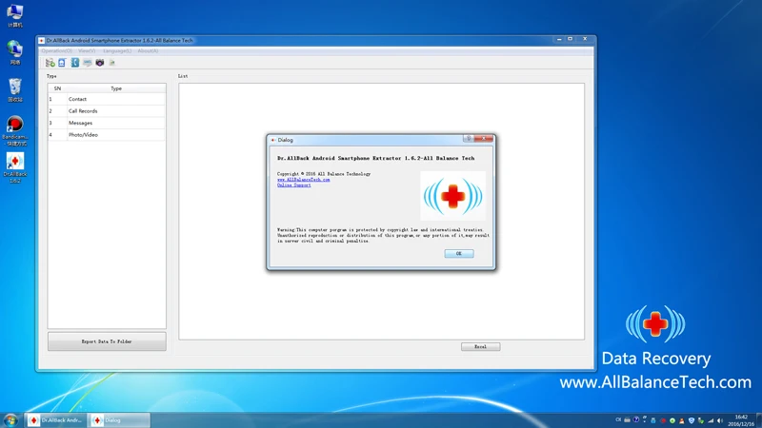Open the Network desktop icon
This screenshot has width=762, height=428.
(x=15, y=52)
